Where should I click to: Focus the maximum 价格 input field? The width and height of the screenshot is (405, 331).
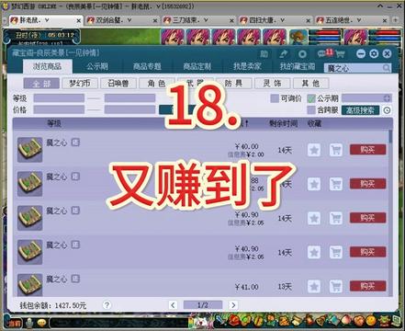(129, 109)
